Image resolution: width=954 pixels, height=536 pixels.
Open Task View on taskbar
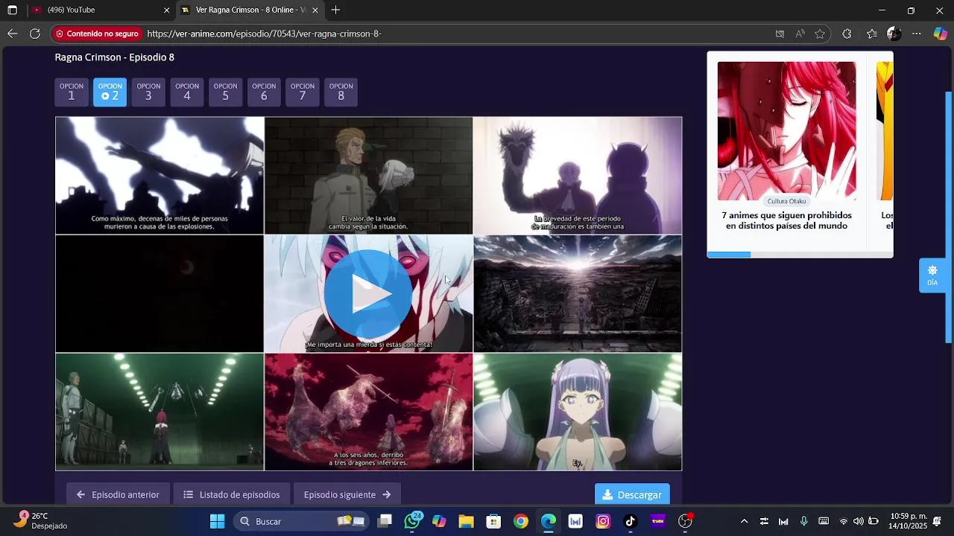coord(385,521)
